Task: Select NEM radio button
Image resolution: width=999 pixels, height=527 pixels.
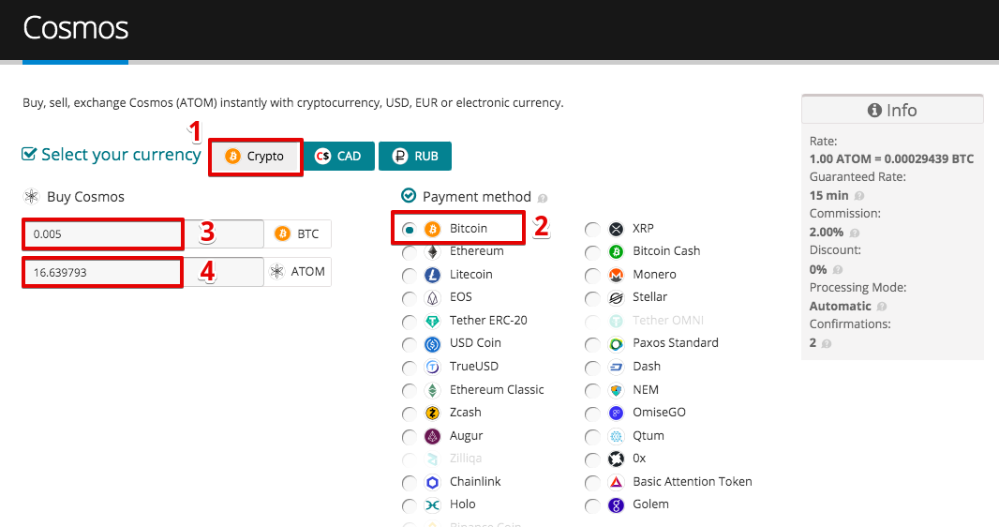Action: click(x=592, y=391)
